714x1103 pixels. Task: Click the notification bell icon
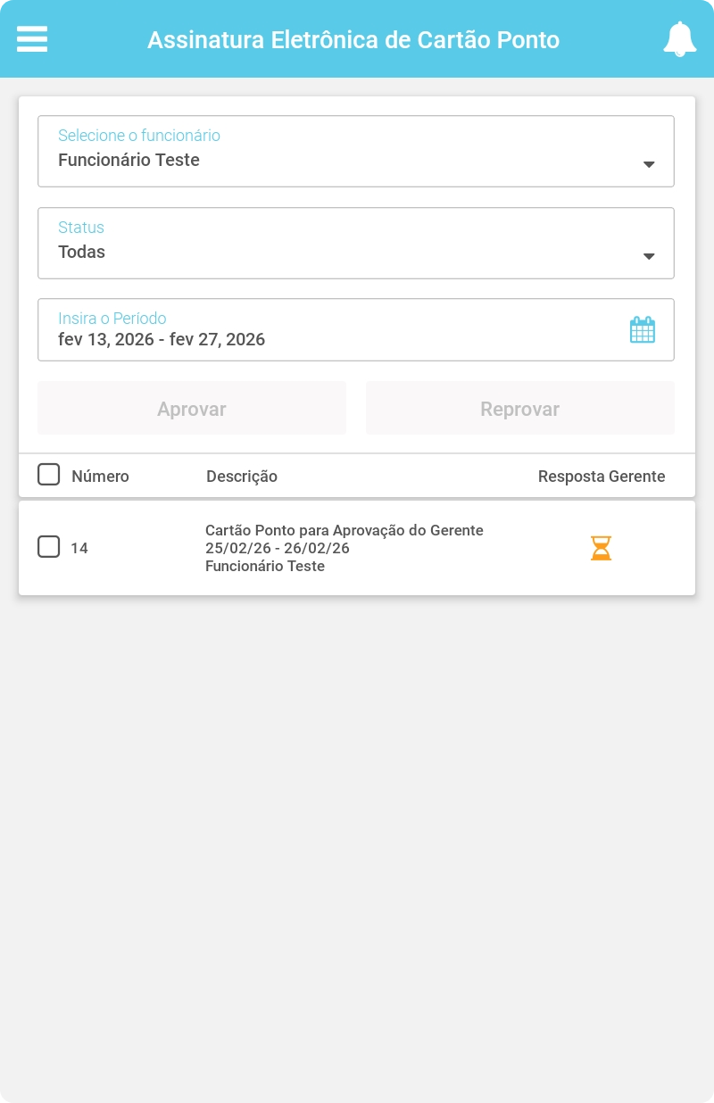(x=679, y=39)
